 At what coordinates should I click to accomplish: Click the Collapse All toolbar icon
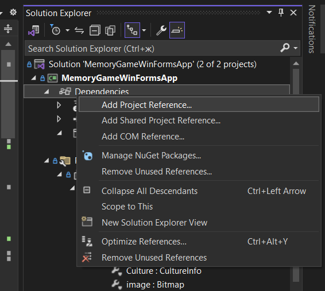pos(95,30)
